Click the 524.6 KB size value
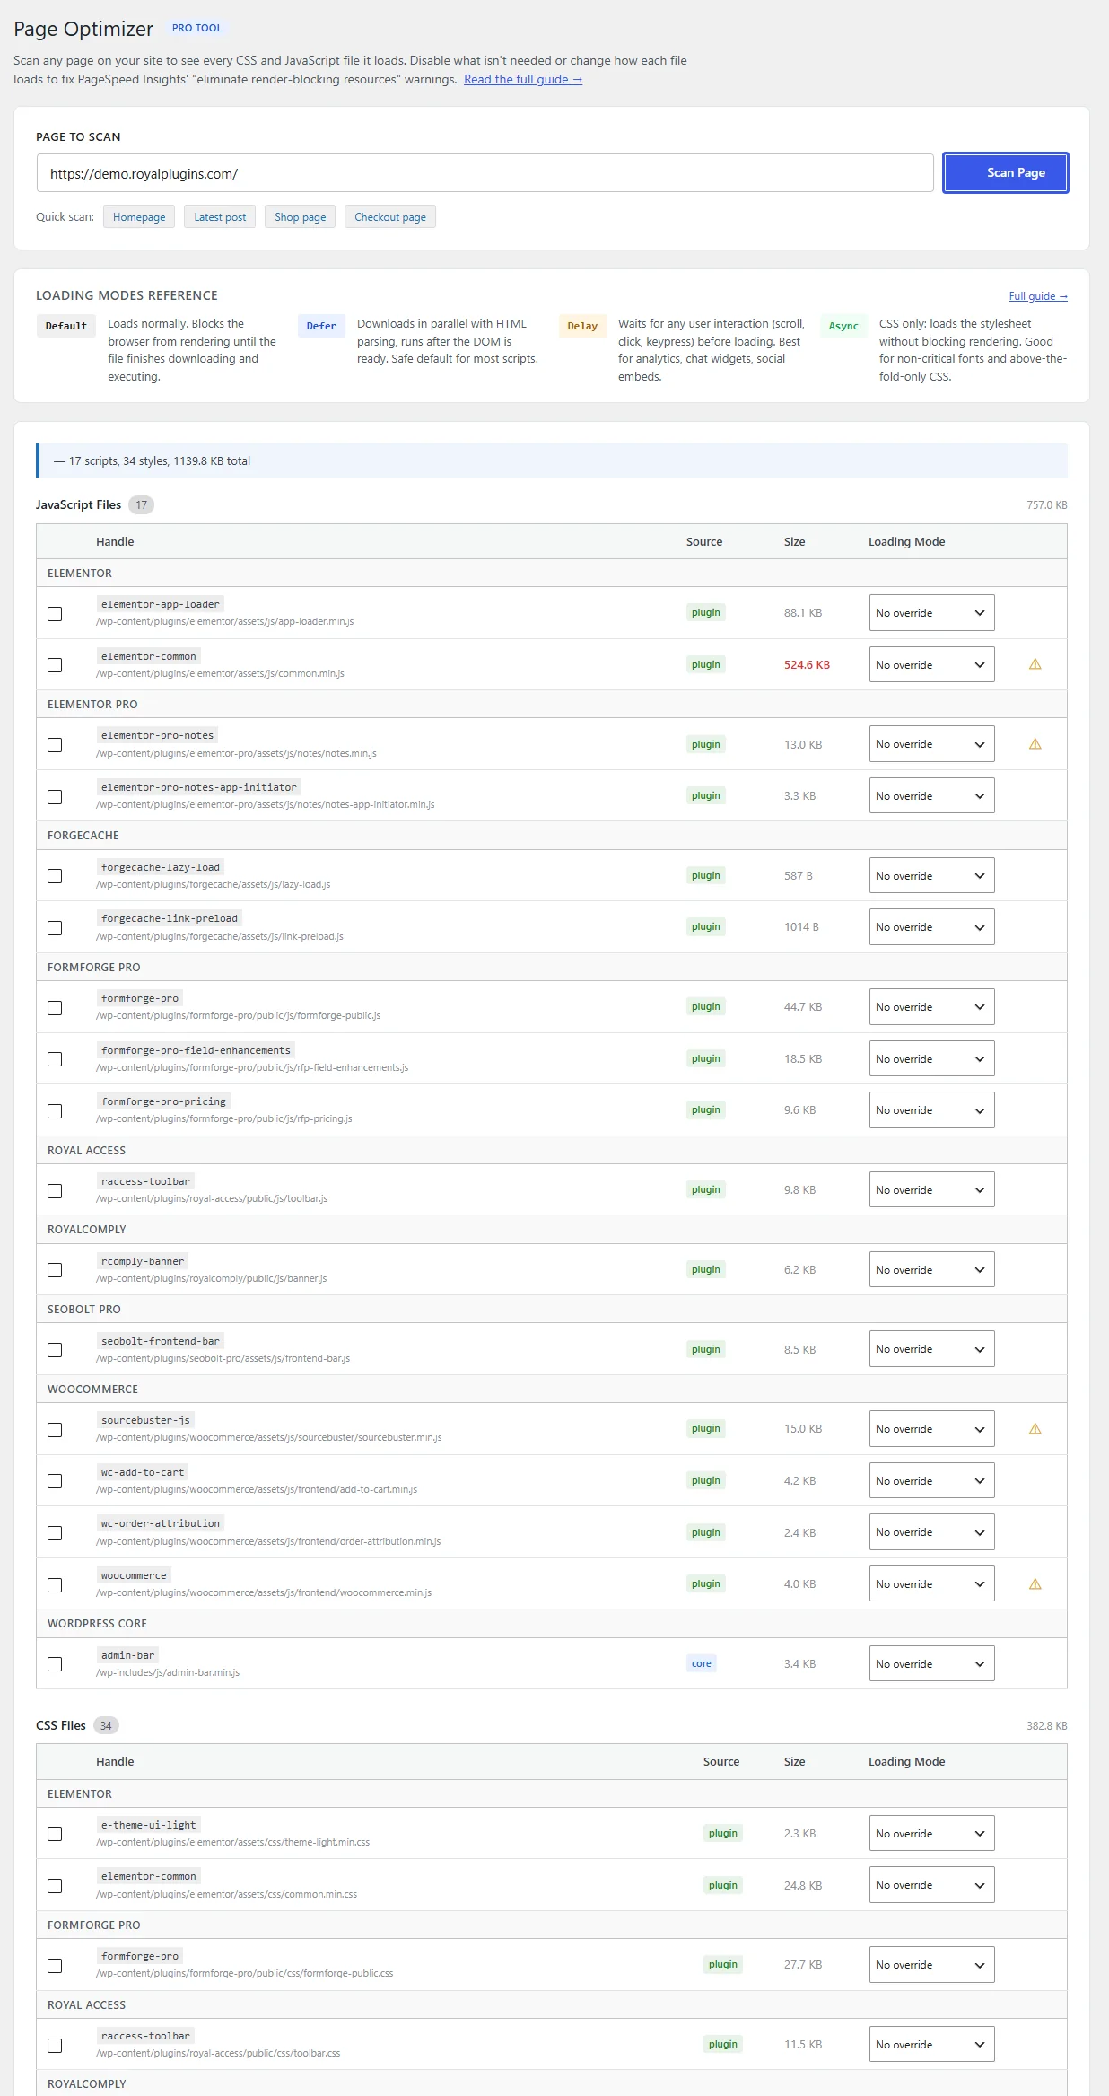The image size is (1109, 2096). click(x=807, y=665)
